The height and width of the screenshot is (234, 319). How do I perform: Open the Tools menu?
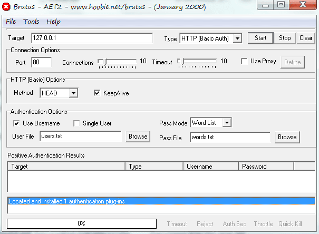[31, 22]
